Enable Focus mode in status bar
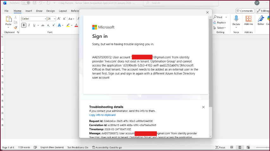 tap(220, 148)
